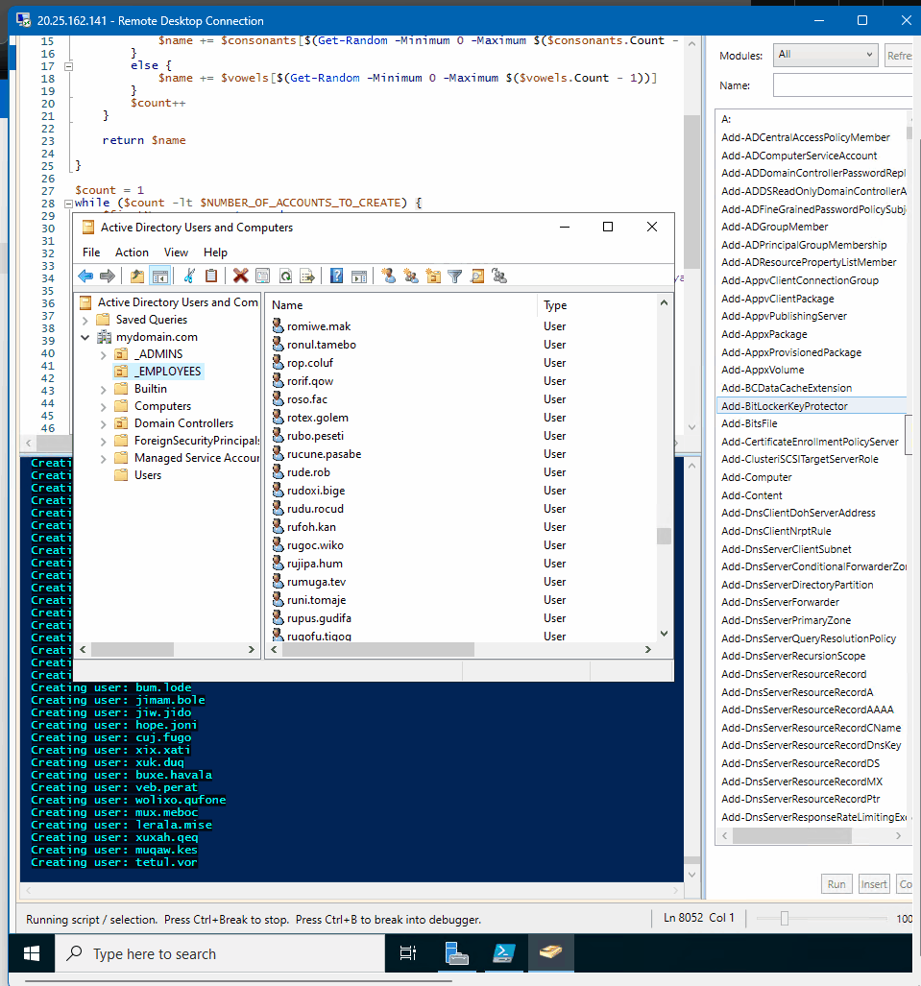The width and height of the screenshot is (921, 986).
Task: Select user rufoh.kan
Action: point(311,527)
